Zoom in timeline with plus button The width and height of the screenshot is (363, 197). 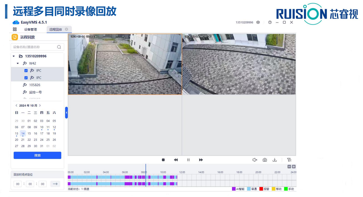pos(294,167)
